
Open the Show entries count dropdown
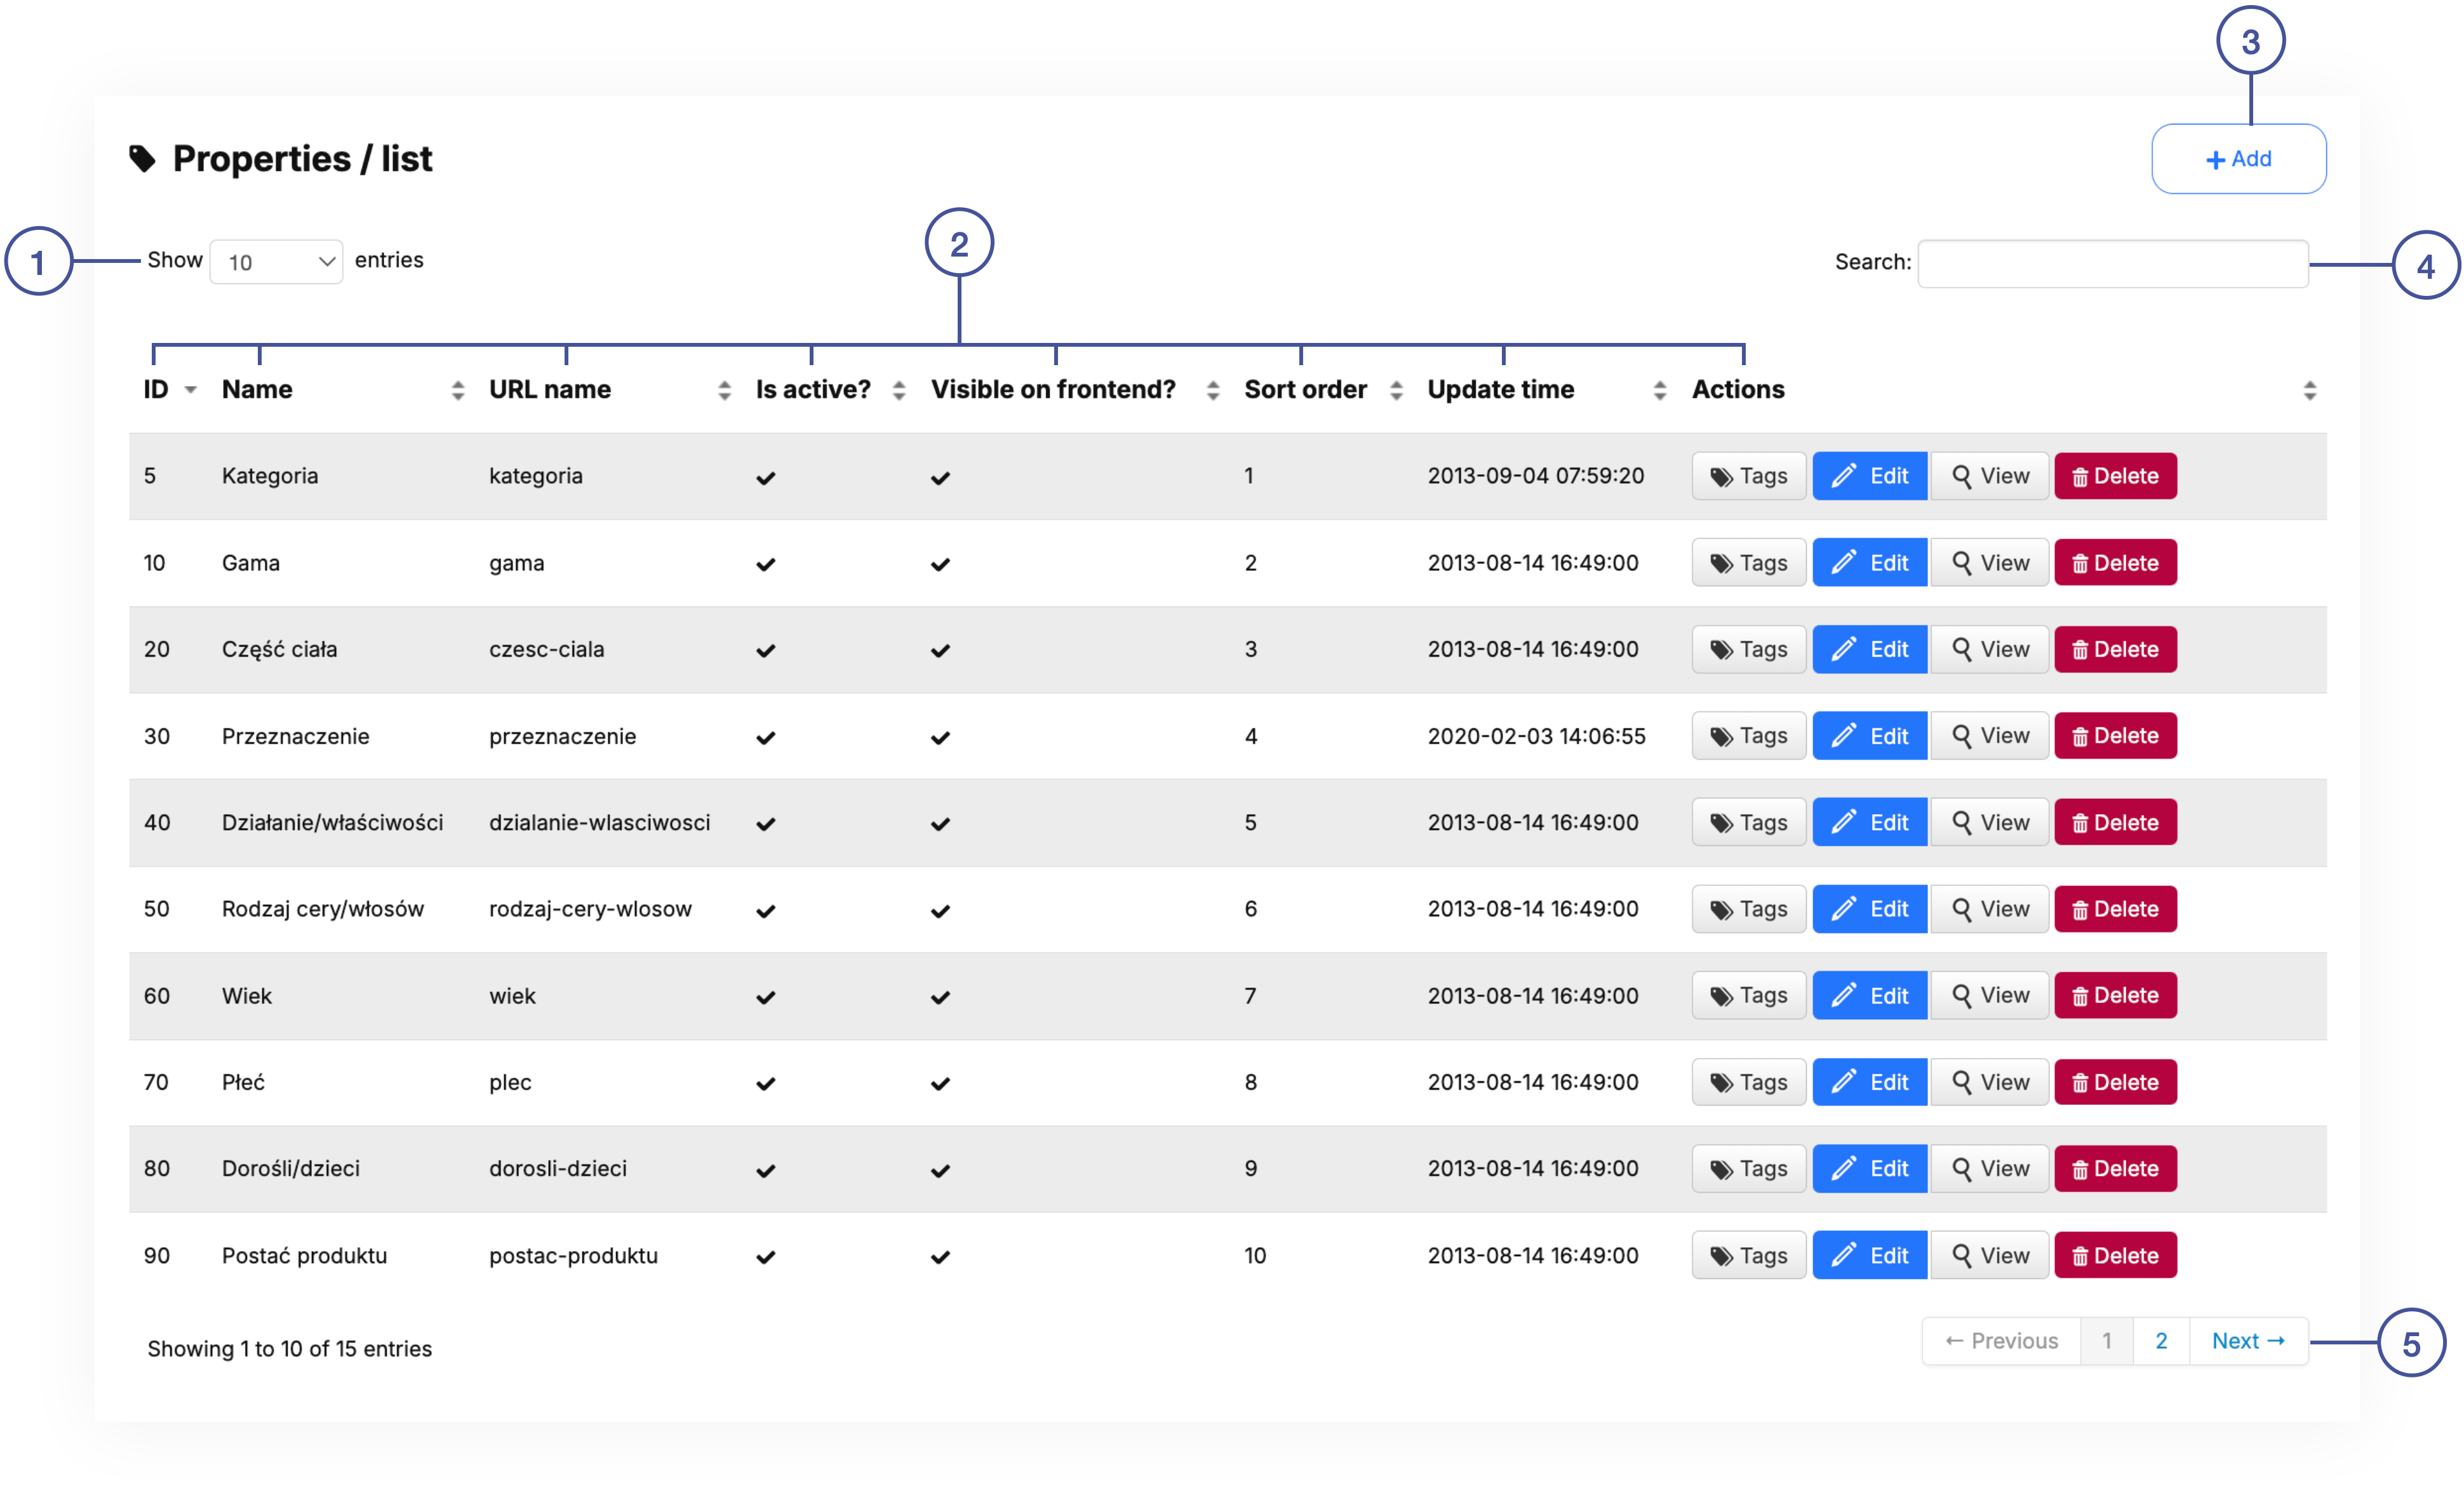(277, 262)
